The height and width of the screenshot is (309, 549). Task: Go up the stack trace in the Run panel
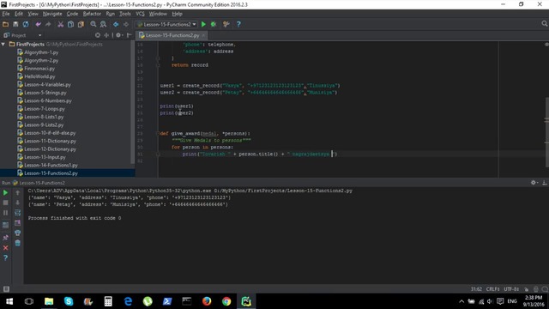pyautogui.click(x=17, y=192)
